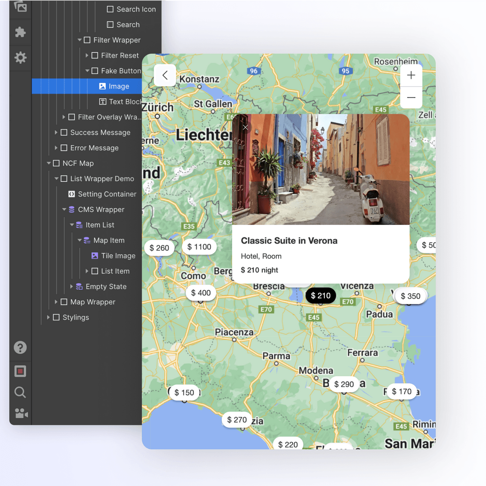Select the $210 price marker on map
Image resolution: width=486 pixels, height=486 pixels.
coord(320,295)
